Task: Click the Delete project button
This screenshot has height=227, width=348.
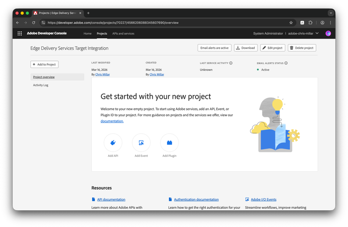Action: pos(303,48)
